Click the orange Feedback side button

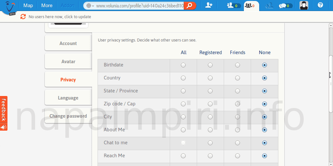pos(4,113)
